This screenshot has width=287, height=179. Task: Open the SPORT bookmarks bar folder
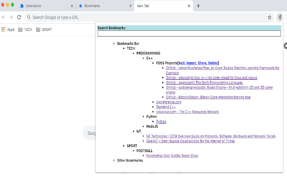[44, 30]
